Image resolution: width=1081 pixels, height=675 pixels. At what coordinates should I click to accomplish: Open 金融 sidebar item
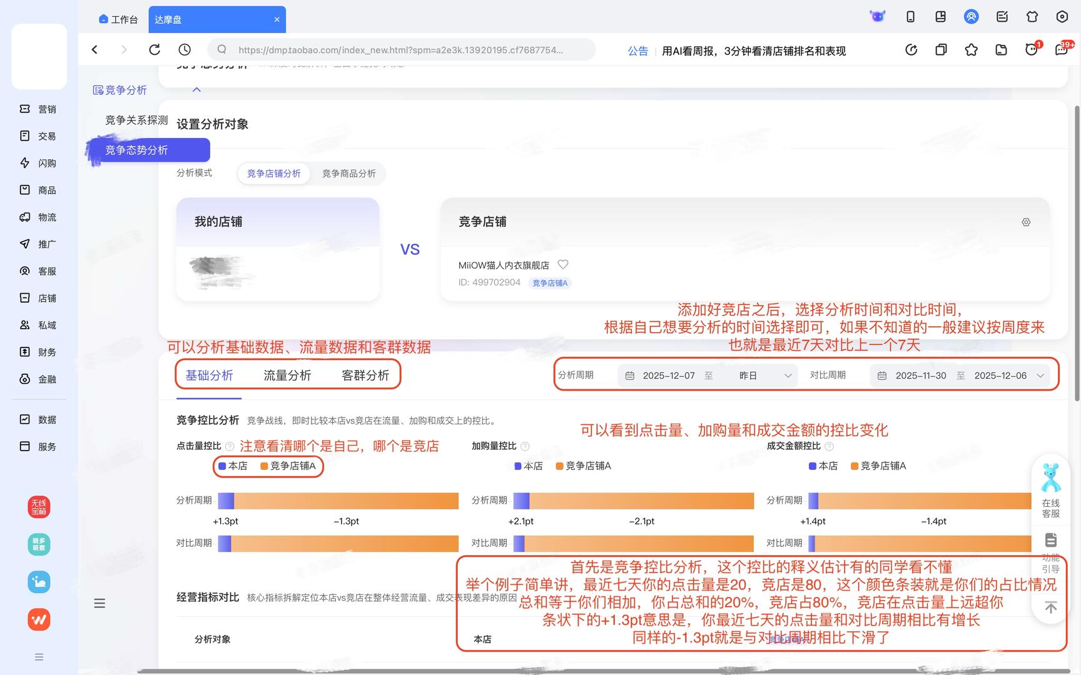(38, 379)
